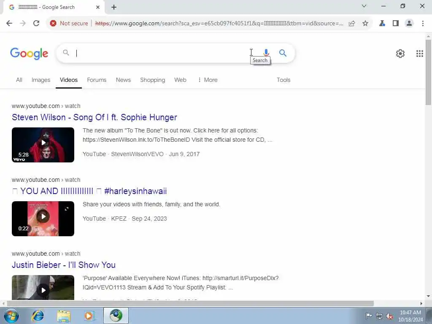Open YOU AND #harleysinhawaii video link

(89, 191)
